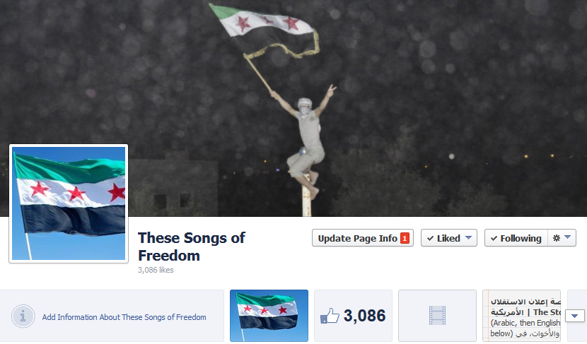Click the red notification badge on Update Page Info
The height and width of the screenshot is (344, 587).
405,238
